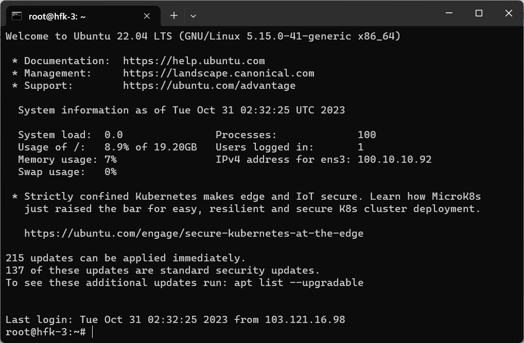Click the '215 updates can be applied' line
This screenshot has width=524, height=343.
coord(126,258)
